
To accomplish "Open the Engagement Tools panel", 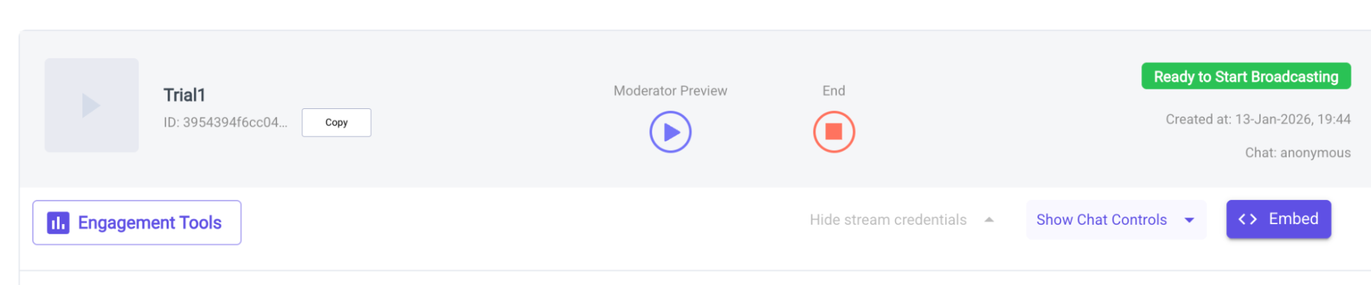I will (150, 223).
